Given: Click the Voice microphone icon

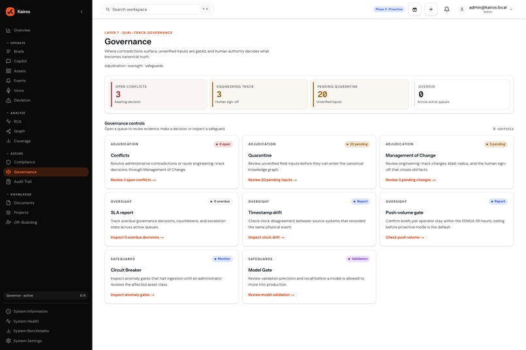Looking at the screenshot, I should (8, 91).
